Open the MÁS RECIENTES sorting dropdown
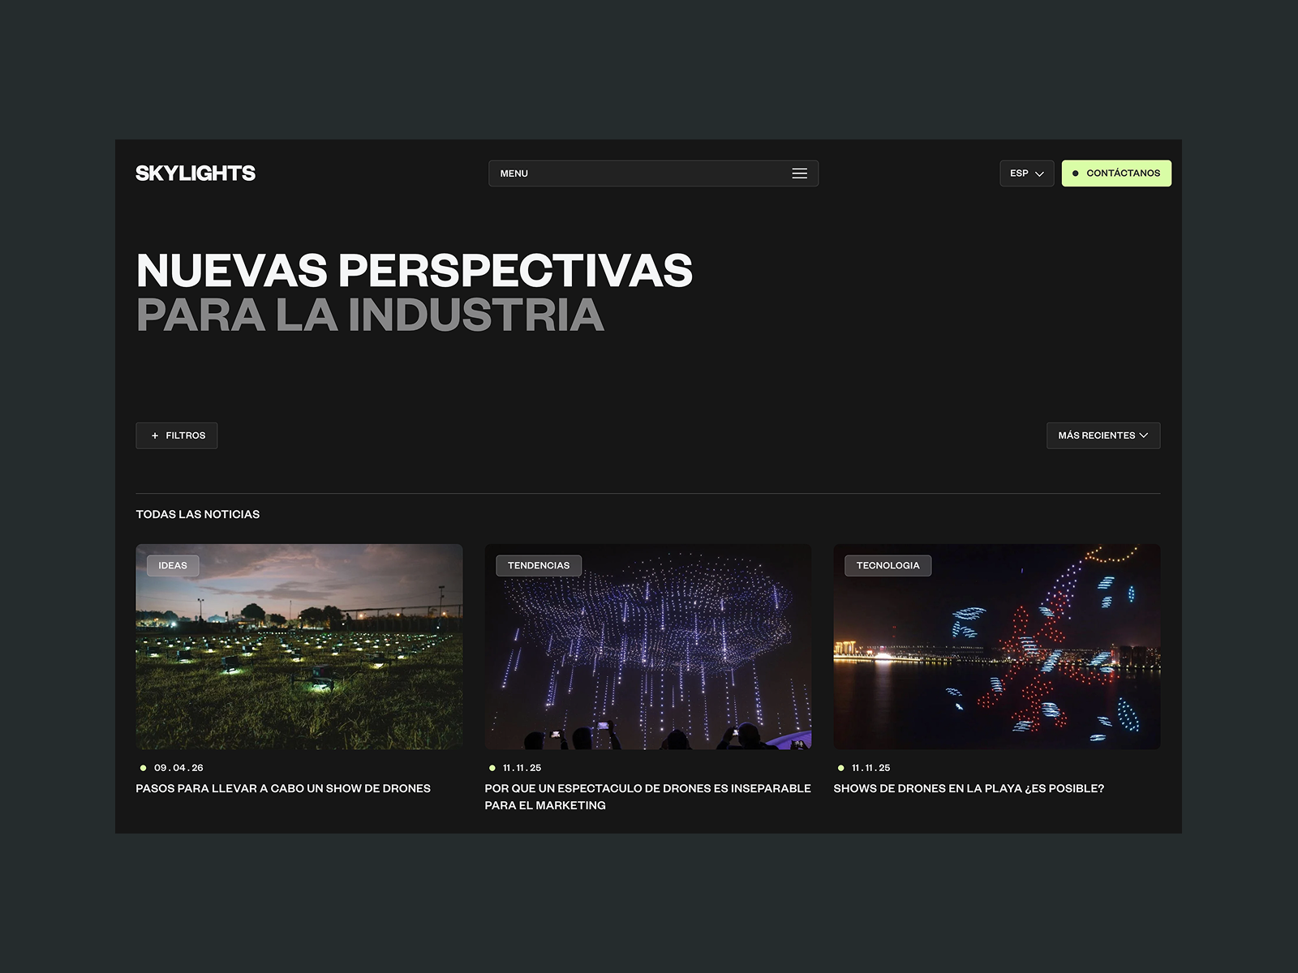Screen dimensions: 1298x973 pyautogui.click(x=1103, y=435)
